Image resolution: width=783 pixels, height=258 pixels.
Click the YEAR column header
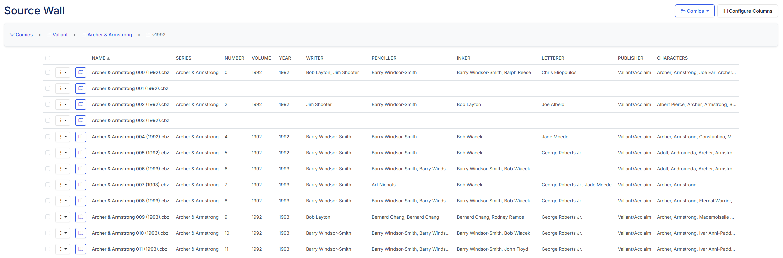click(x=285, y=58)
